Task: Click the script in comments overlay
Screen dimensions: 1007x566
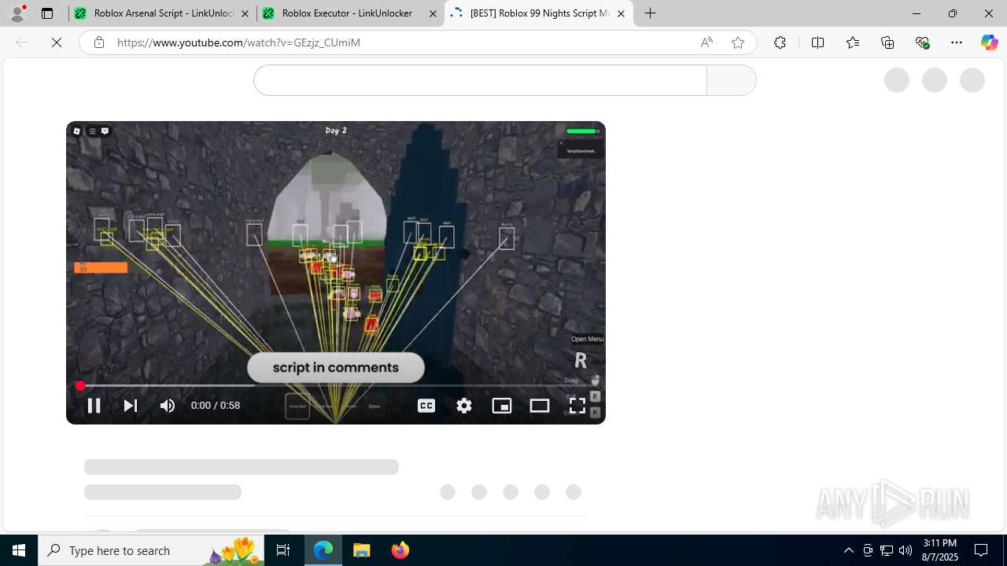Action: (336, 367)
